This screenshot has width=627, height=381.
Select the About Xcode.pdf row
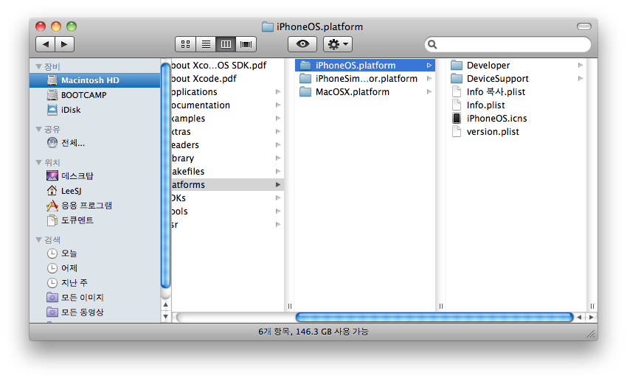(227, 79)
